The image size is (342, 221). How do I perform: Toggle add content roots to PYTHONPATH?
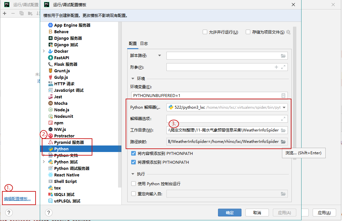point(133,153)
